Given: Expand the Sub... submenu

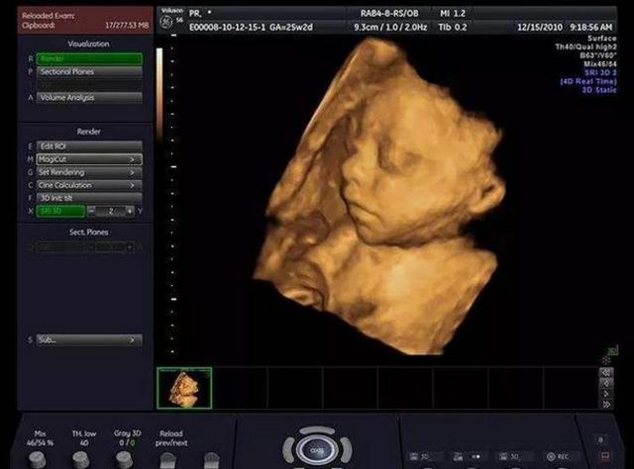Looking at the screenshot, I should 89,340.
